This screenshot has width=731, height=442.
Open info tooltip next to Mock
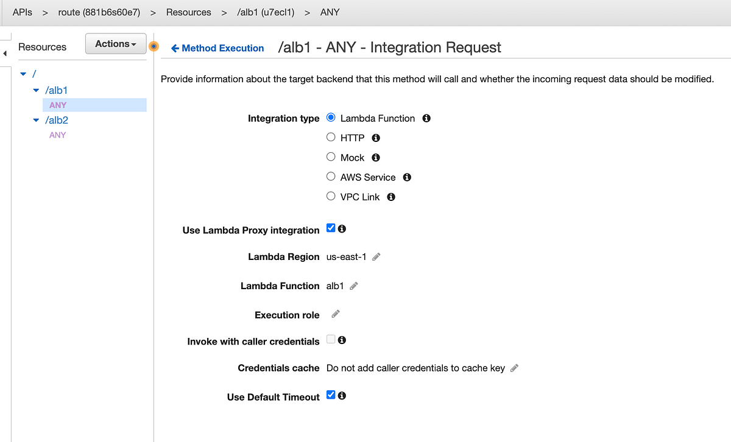376,157
